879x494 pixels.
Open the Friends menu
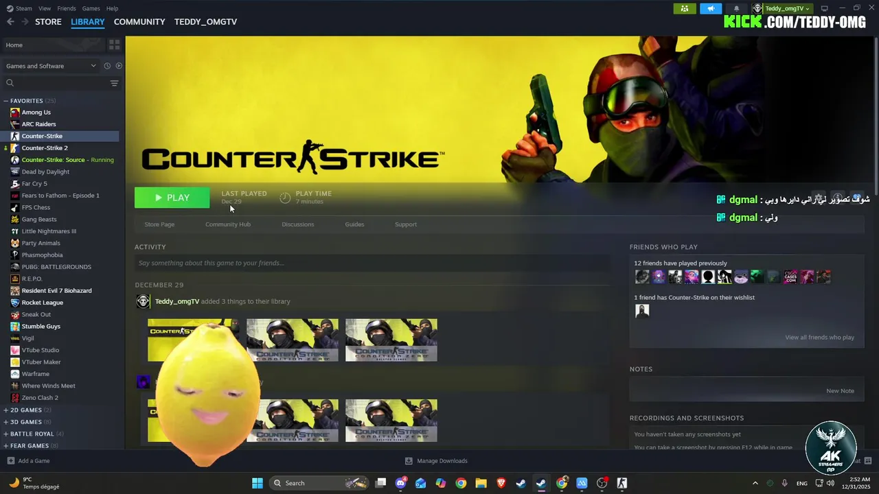67,8
